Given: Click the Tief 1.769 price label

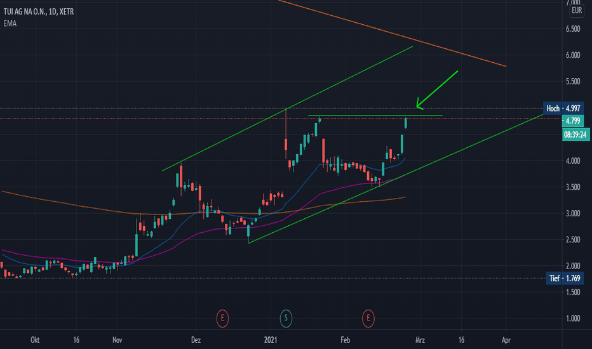Looking at the screenshot, I should (565, 279).
